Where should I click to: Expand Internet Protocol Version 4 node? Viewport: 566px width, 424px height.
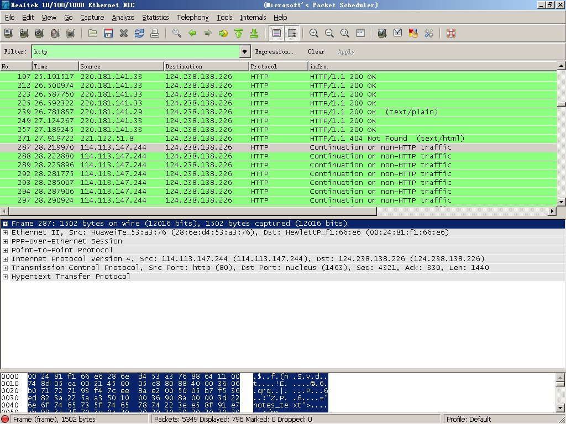point(6,259)
